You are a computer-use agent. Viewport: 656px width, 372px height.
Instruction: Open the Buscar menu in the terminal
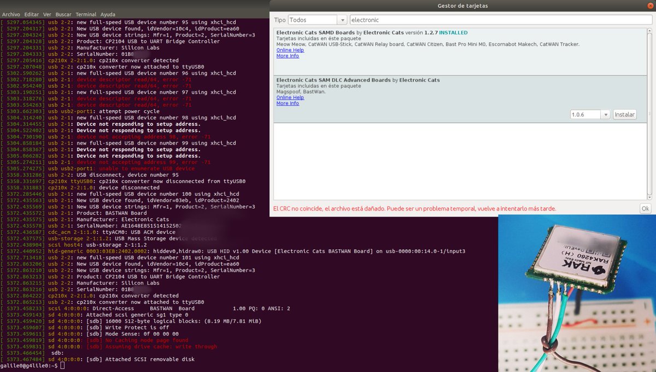point(63,14)
